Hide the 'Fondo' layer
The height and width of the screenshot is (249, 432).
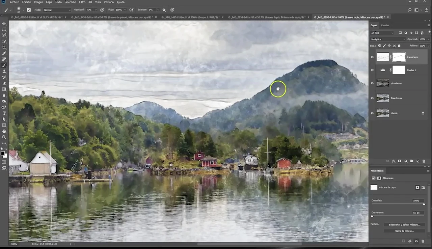click(372, 113)
